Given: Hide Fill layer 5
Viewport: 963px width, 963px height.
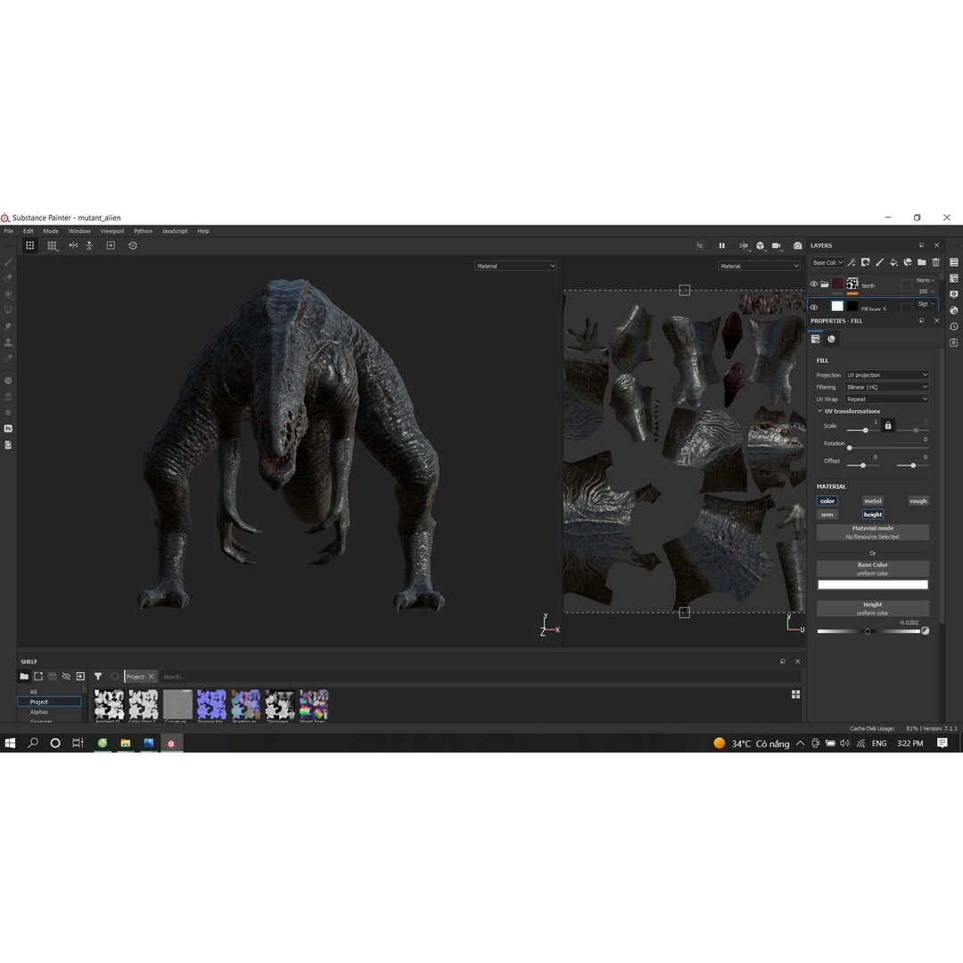Looking at the screenshot, I should tap(814, 307).
